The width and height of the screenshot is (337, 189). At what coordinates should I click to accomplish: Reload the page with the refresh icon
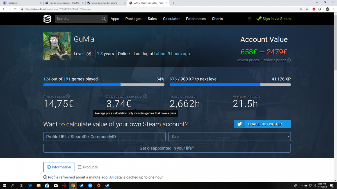pos(16,9)
